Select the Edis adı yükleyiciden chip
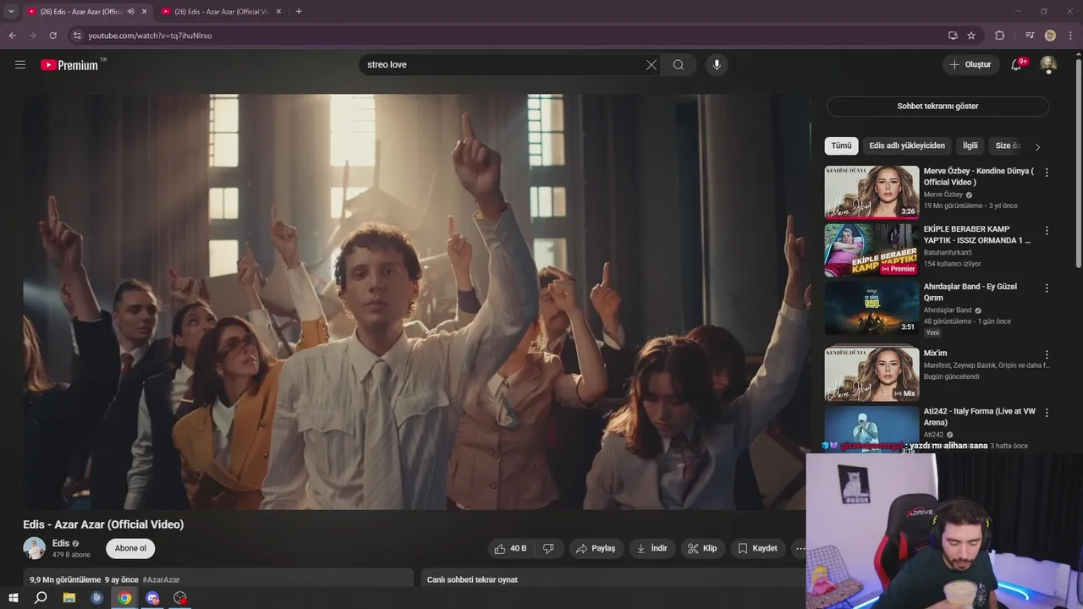 click(x=907, y=145)
